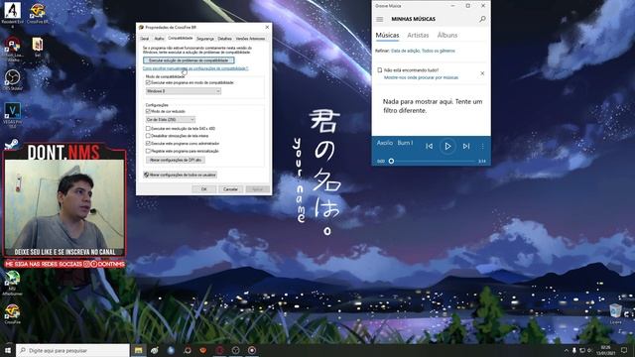Click change settings for all users button
The height and width of the screenshot is (357, 635).
coord(181,175)
